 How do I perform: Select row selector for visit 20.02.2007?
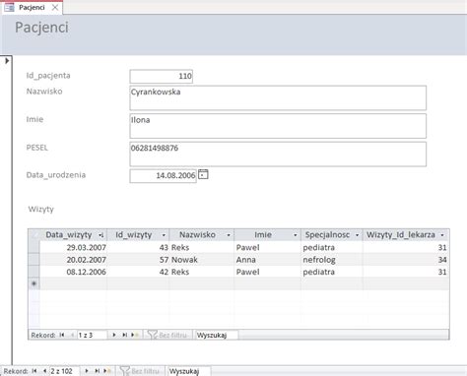(34, 260)
